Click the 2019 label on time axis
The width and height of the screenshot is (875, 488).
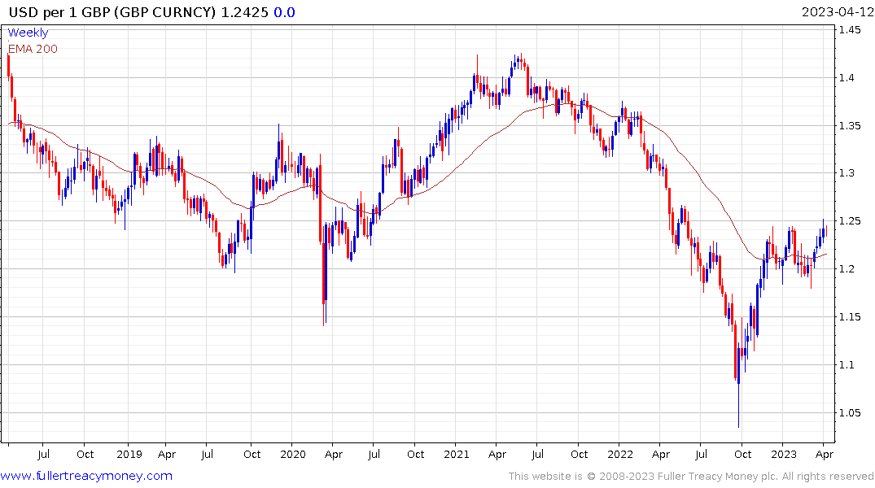(129, 455)
